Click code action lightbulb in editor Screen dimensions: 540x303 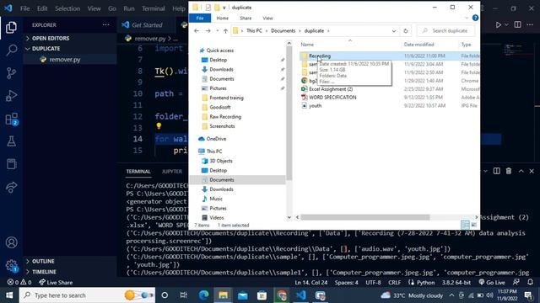pos(159,126)
